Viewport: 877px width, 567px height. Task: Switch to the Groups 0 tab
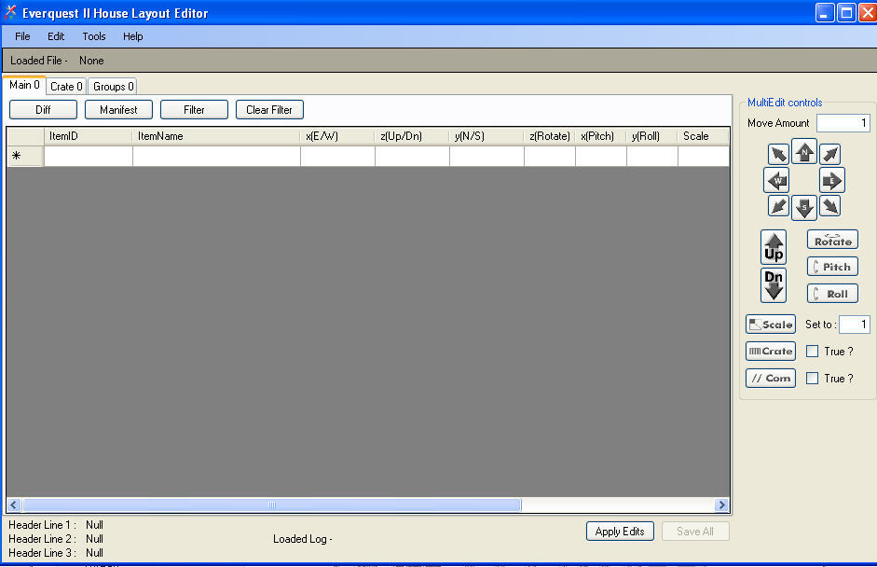(x=114, y=86)
